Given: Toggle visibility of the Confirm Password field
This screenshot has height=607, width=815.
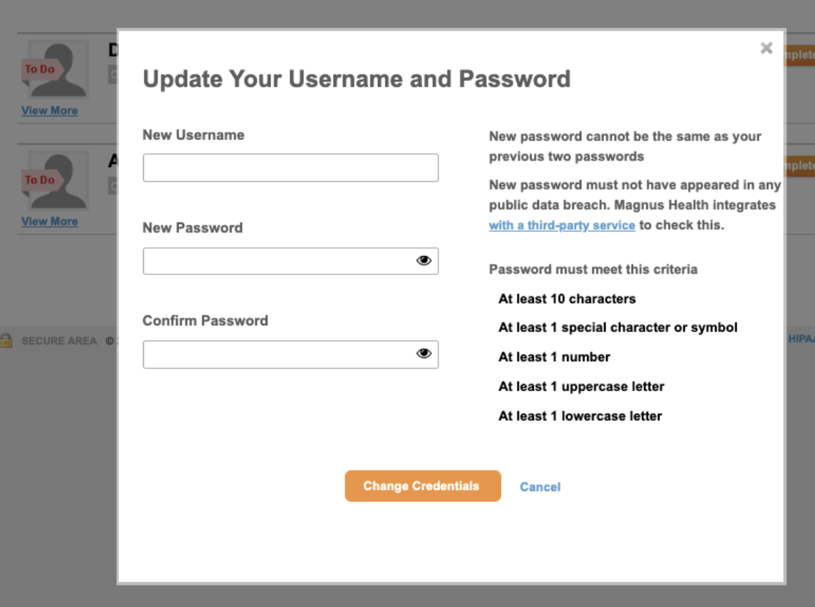Looking at the screenshot, I should coord(424,354).
